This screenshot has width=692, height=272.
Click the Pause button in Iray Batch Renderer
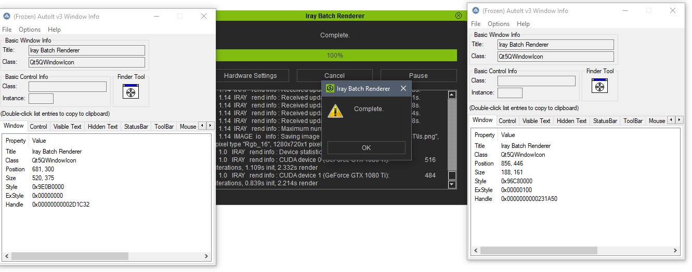pyautogui.click(x=419, y=75)
